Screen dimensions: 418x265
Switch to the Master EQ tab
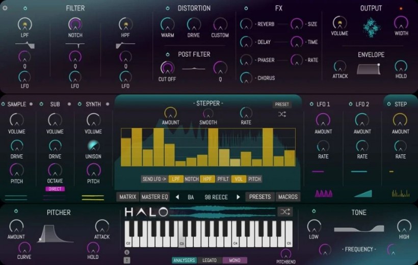154,197
